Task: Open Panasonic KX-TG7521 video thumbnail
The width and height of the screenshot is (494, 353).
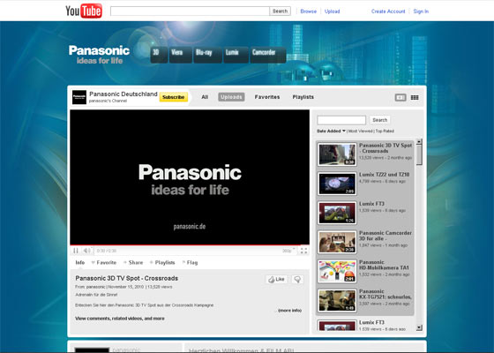Action: click(x=337, y=301)
